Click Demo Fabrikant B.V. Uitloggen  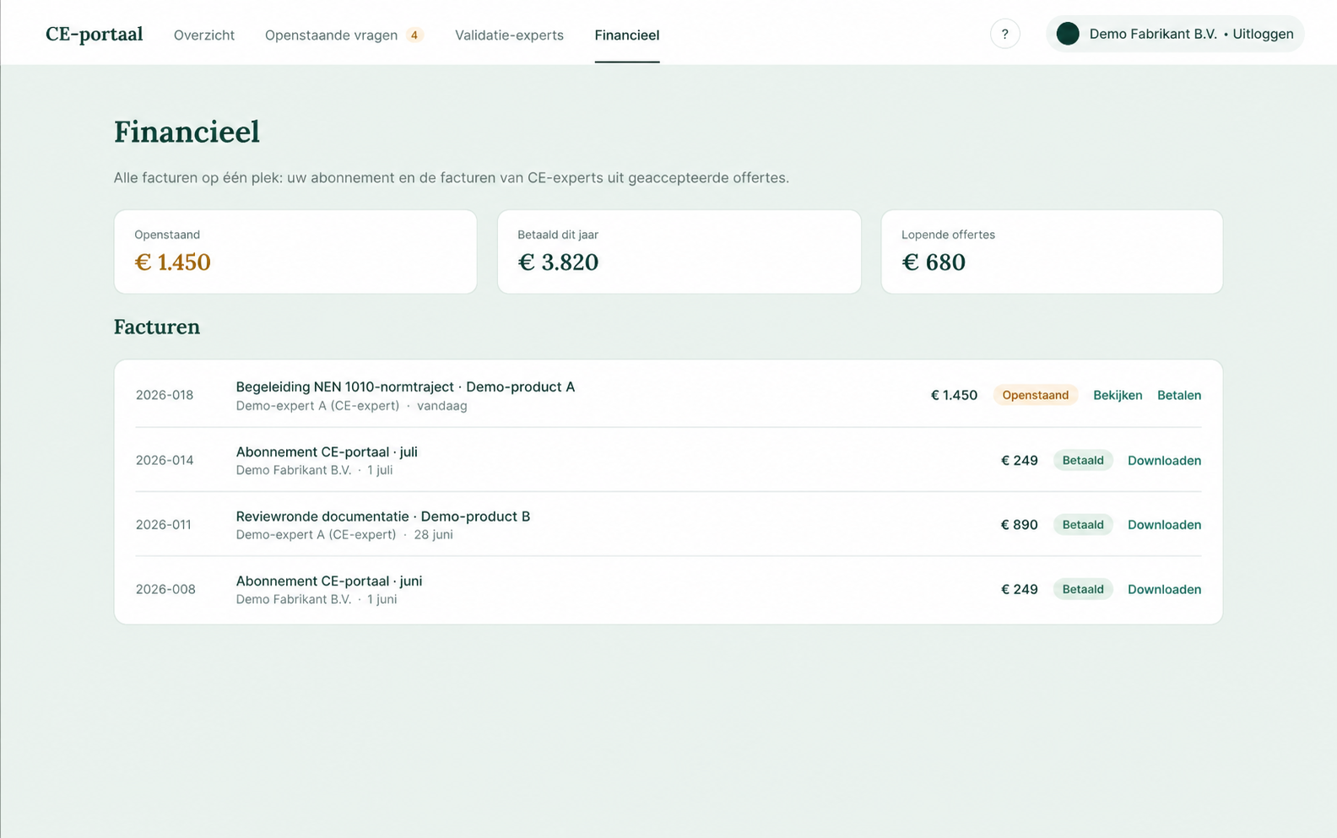click(x=1175, y=34)
